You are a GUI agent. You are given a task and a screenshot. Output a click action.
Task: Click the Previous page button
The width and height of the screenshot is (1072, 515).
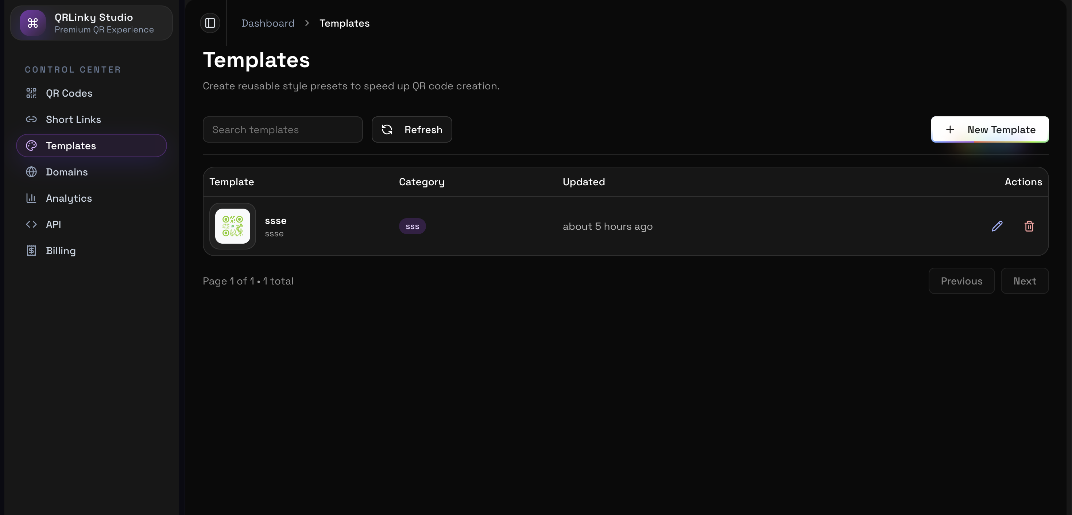pyautogui.click(x=962, y=281)
